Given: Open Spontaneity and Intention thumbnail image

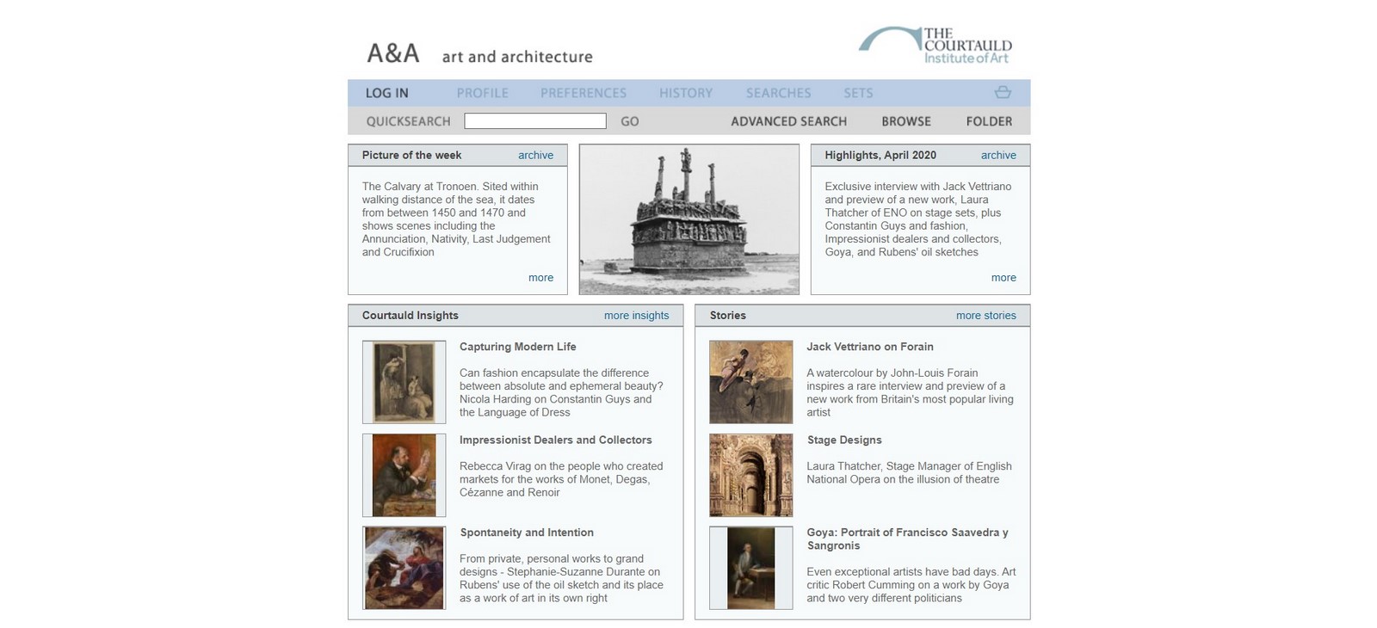Looking at the screenshot, I should click(x=404, y=568).
